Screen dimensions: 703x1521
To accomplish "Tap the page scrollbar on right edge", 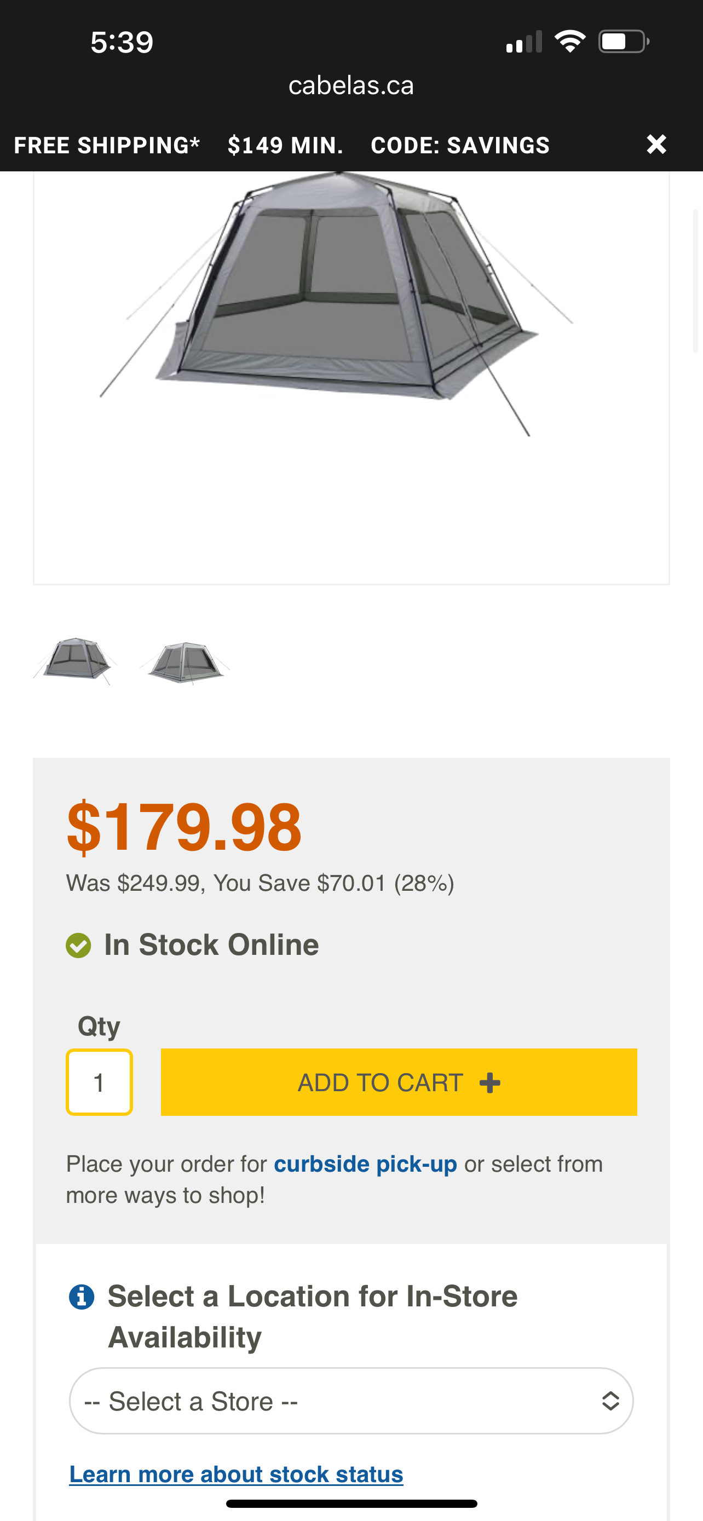I will pos(696,281).
